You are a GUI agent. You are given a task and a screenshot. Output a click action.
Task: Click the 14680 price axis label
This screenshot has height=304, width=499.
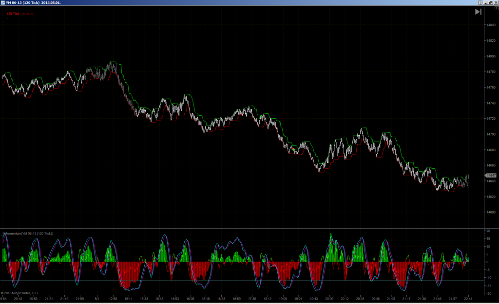coord(491,150)
